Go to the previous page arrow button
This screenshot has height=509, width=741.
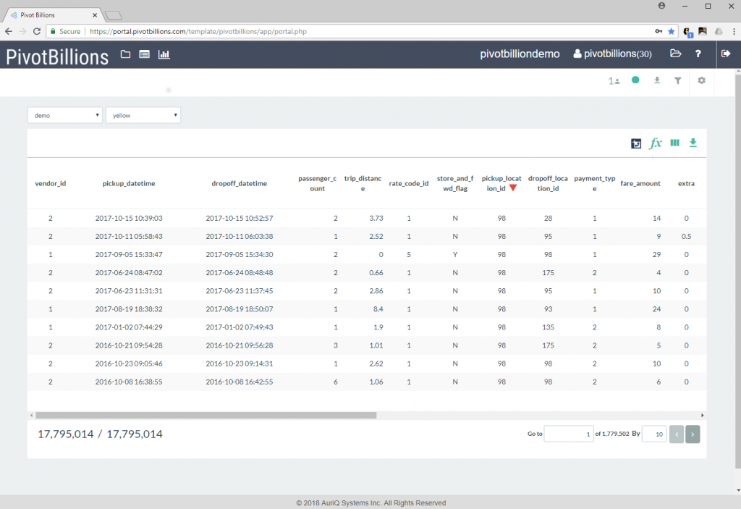(x=677, y=434)
